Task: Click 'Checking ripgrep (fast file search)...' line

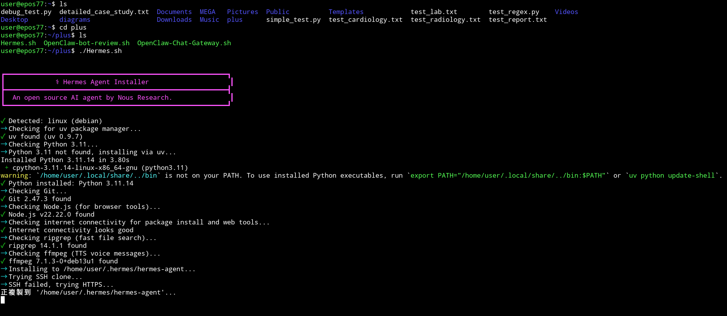Action: point(79,238)
